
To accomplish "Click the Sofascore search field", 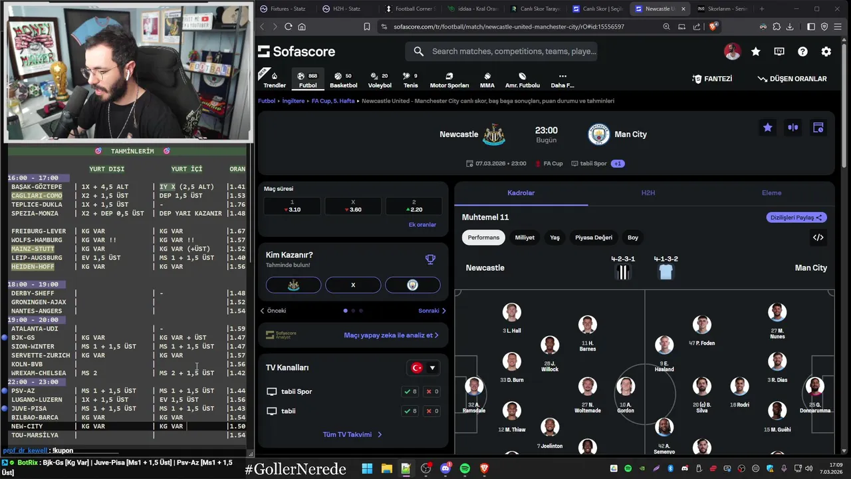I will click(502, 51).
